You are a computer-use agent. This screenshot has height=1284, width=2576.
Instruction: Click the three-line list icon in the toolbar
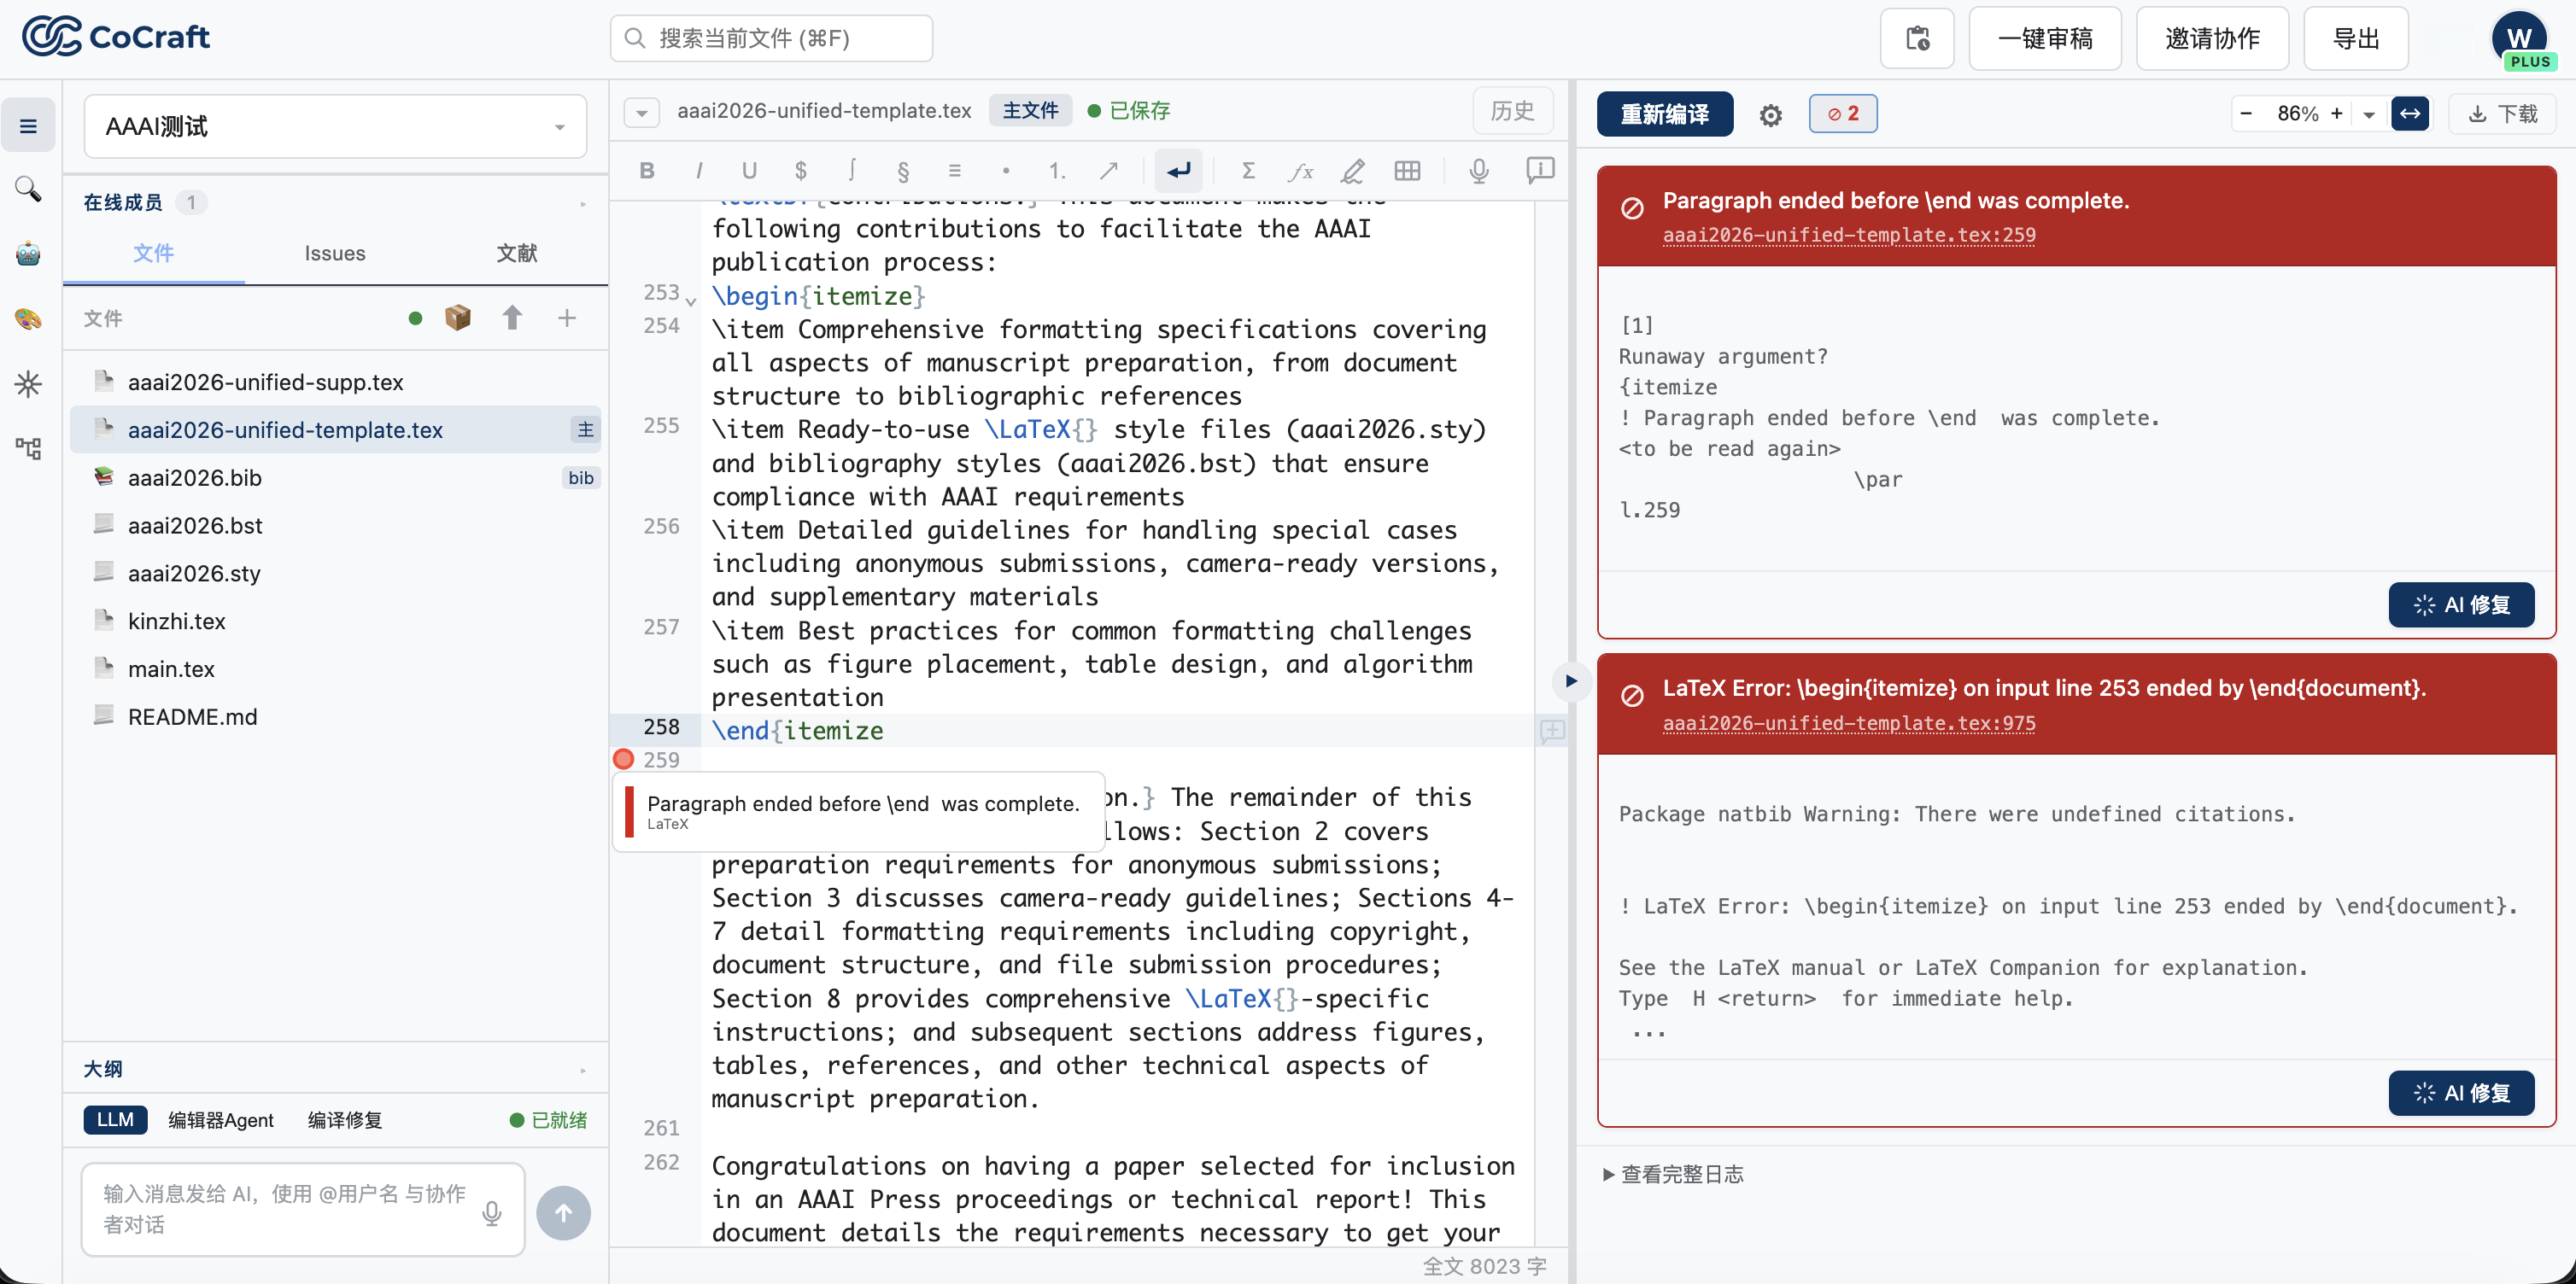click(x=954, y=171)
